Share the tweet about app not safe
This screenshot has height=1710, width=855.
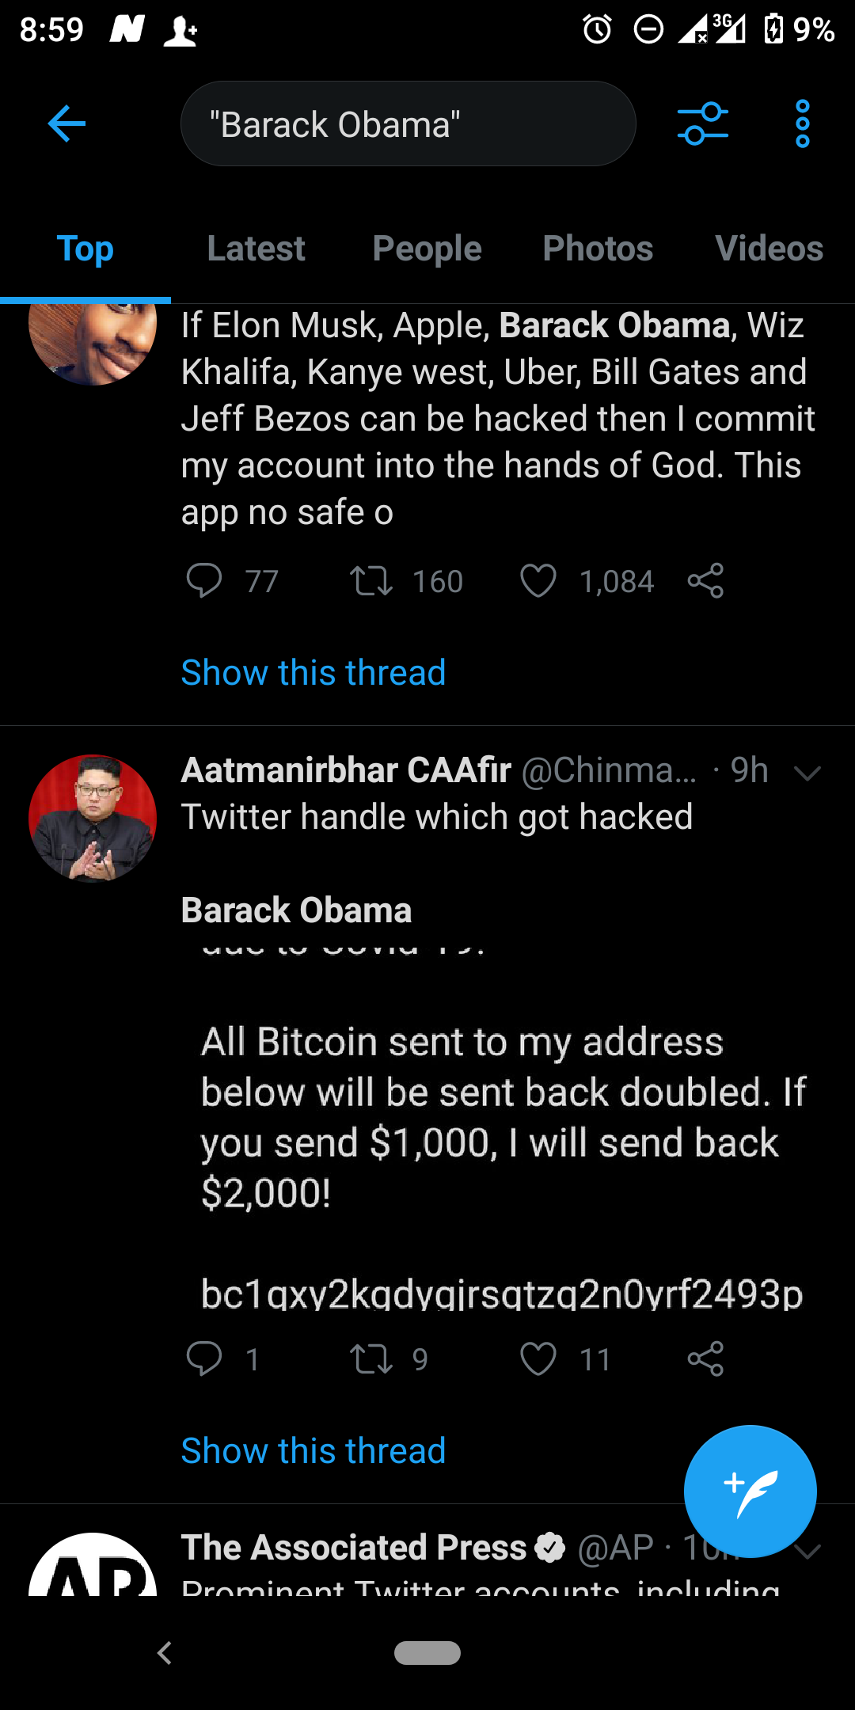coord(705,581)
